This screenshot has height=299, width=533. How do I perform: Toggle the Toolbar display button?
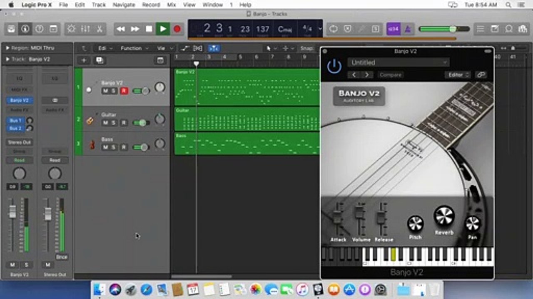(x=53, y=29)
